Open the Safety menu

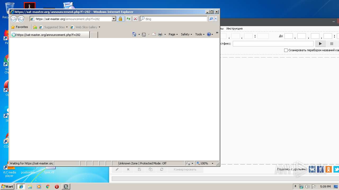186,34
